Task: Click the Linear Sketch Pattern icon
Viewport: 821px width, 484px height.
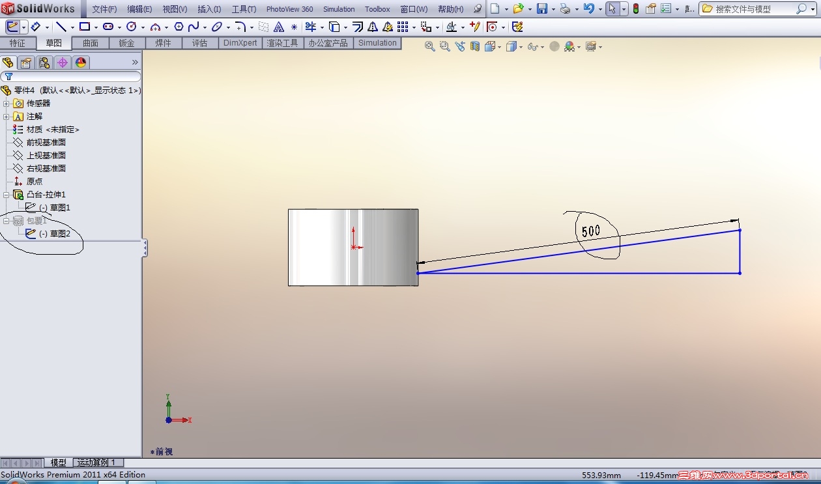Action: click(403, 27)
